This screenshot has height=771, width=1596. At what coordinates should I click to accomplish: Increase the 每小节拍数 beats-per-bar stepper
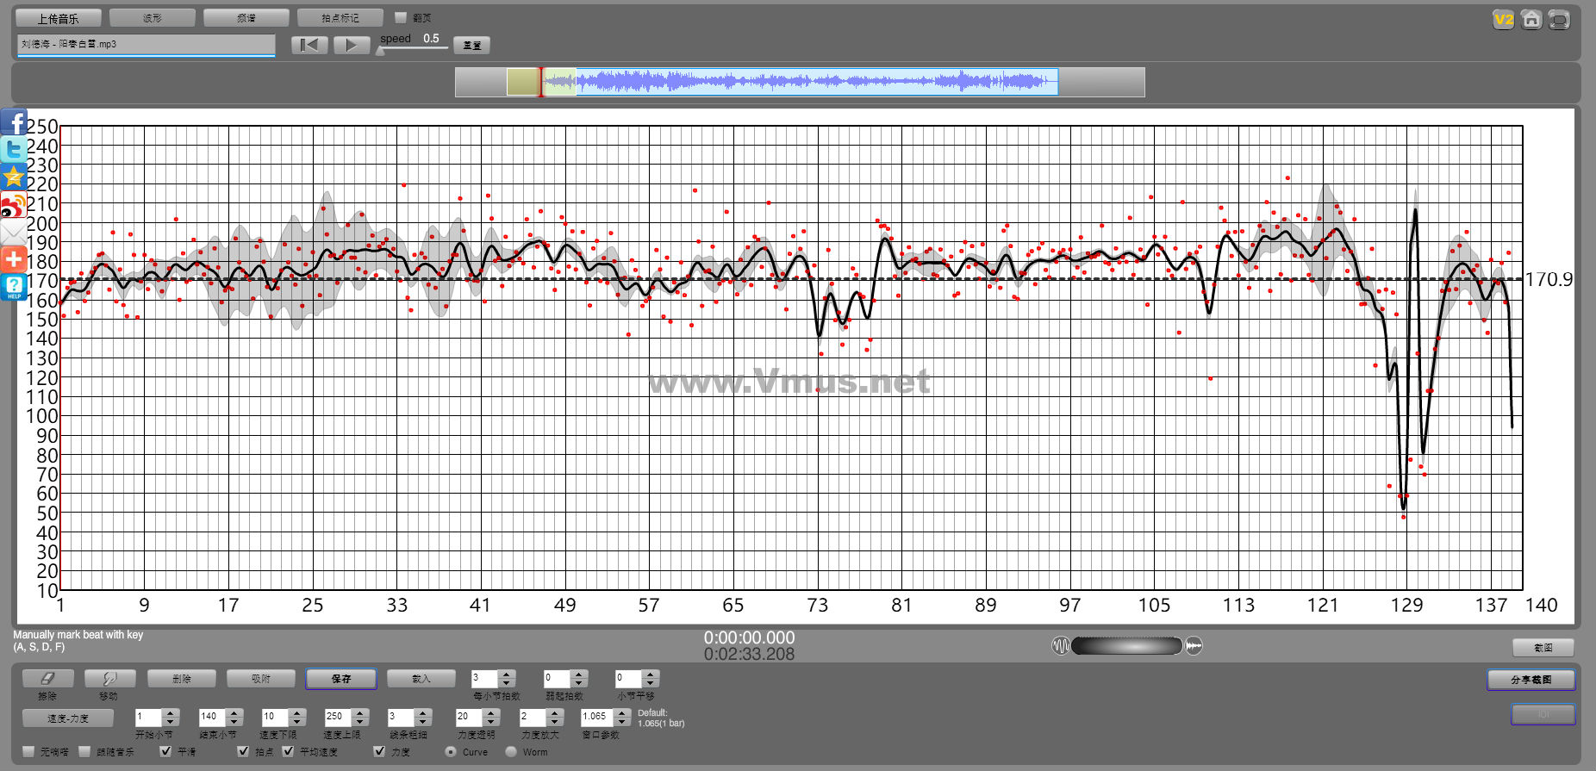pos(507,675)
